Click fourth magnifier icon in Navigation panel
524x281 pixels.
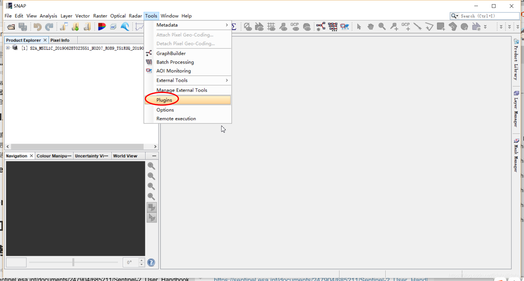151,196
